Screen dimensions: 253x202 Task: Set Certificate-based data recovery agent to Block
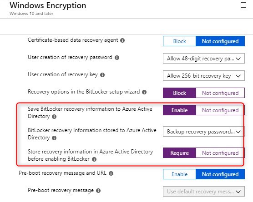pos(179,41)
